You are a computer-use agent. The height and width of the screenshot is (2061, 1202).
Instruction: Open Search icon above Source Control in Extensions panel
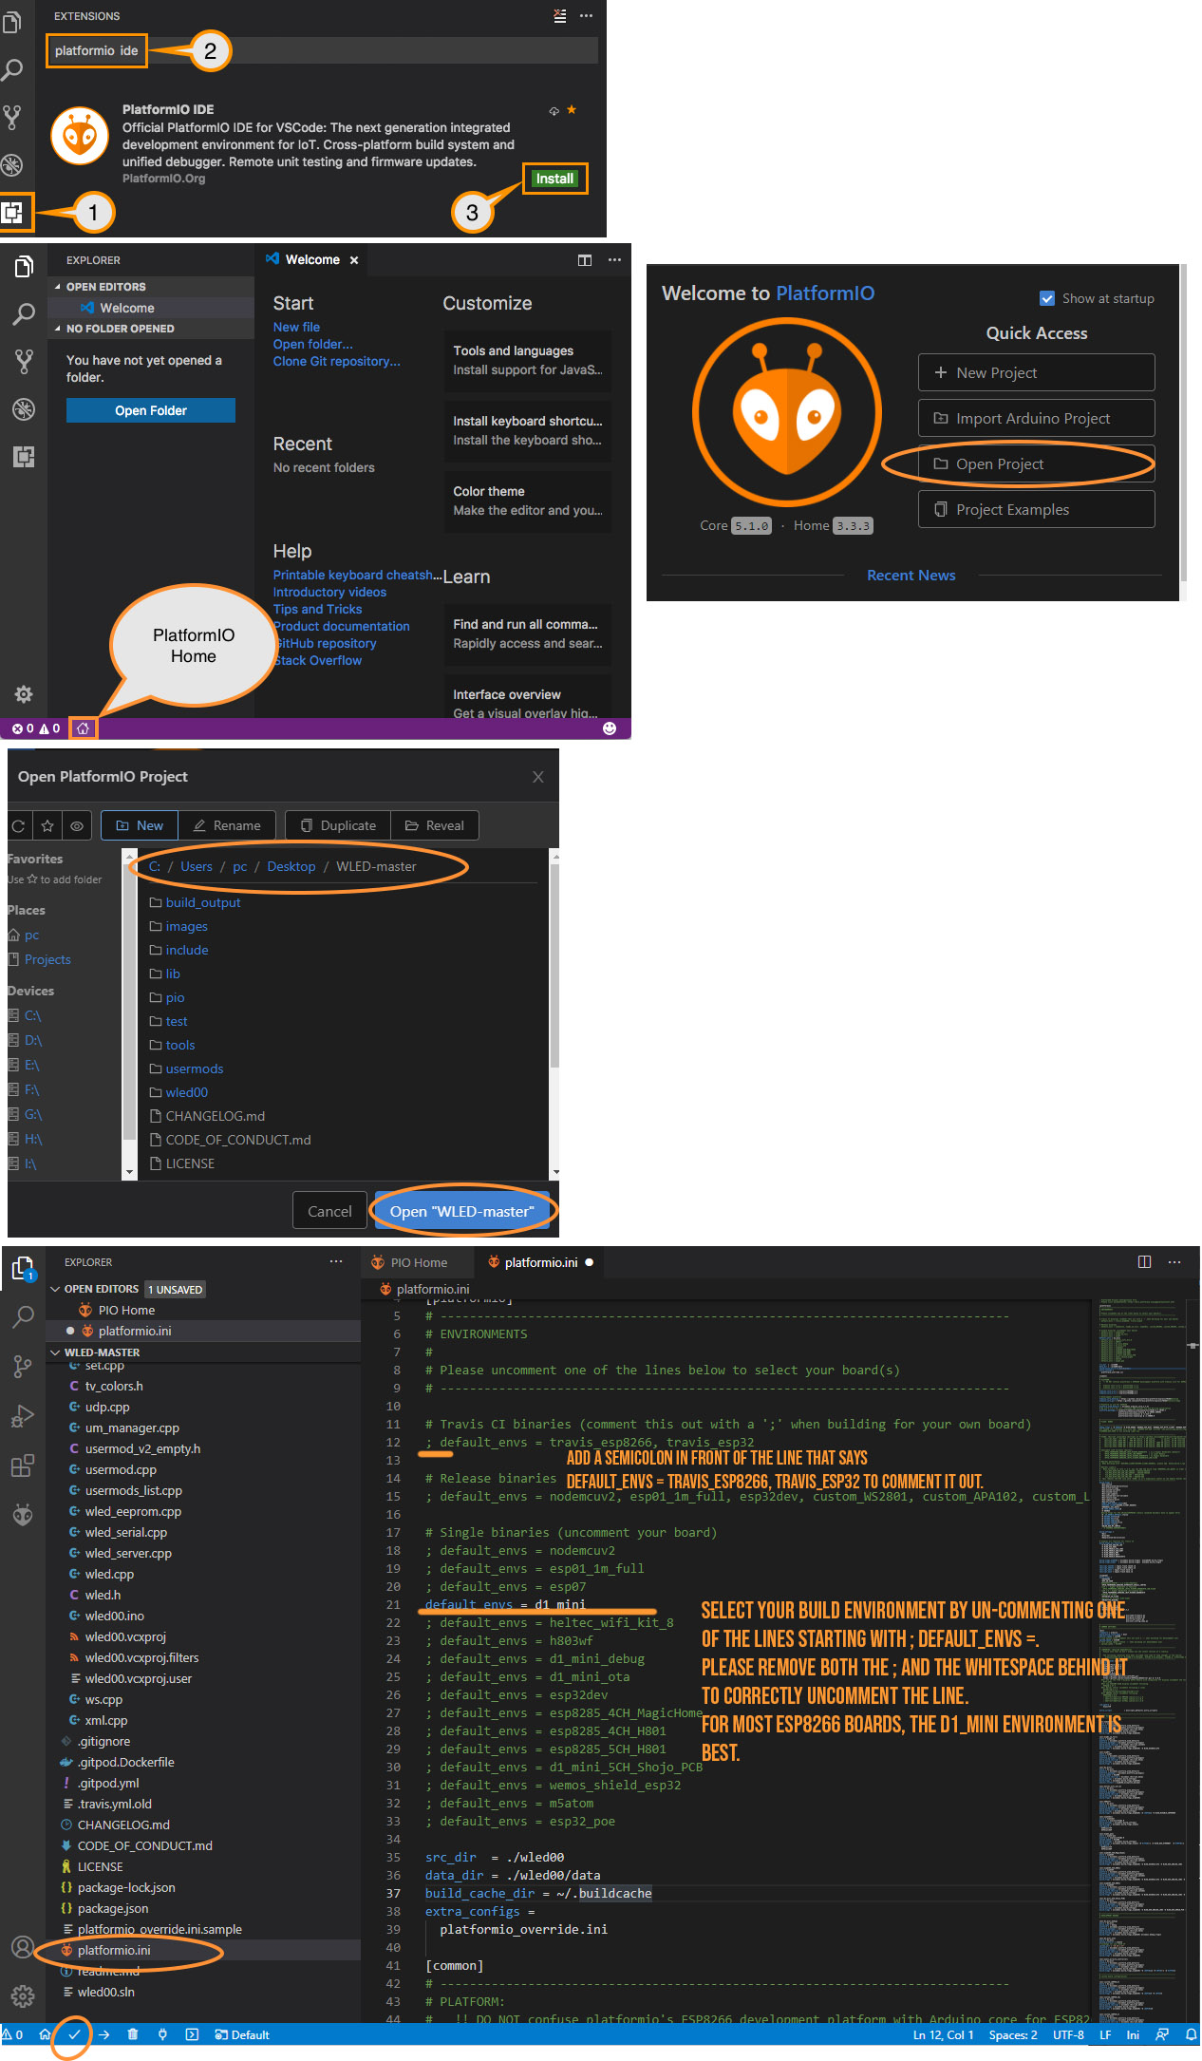pos(12,69)
